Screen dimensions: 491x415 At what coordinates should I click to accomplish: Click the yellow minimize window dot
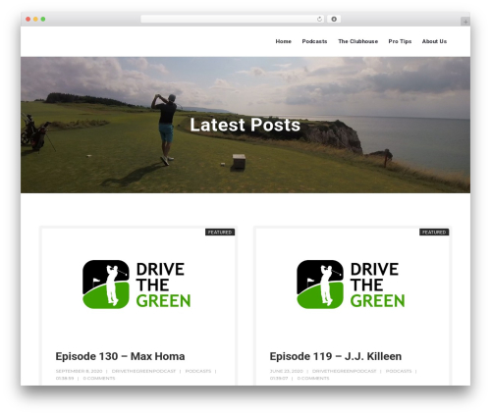pos(35,19)
